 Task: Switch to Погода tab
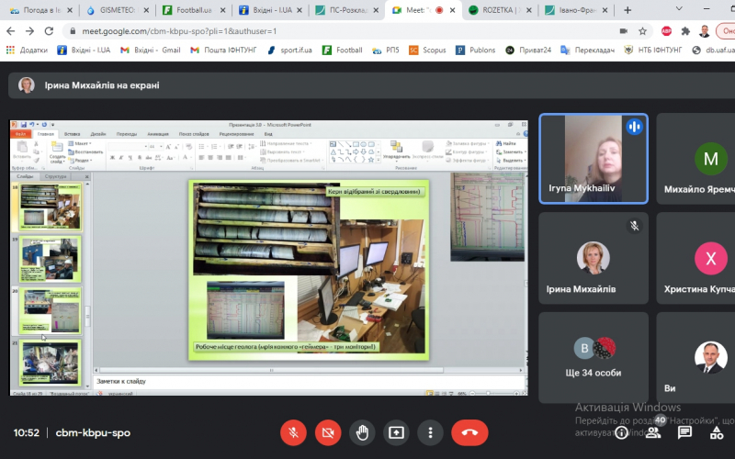[40, 10]
